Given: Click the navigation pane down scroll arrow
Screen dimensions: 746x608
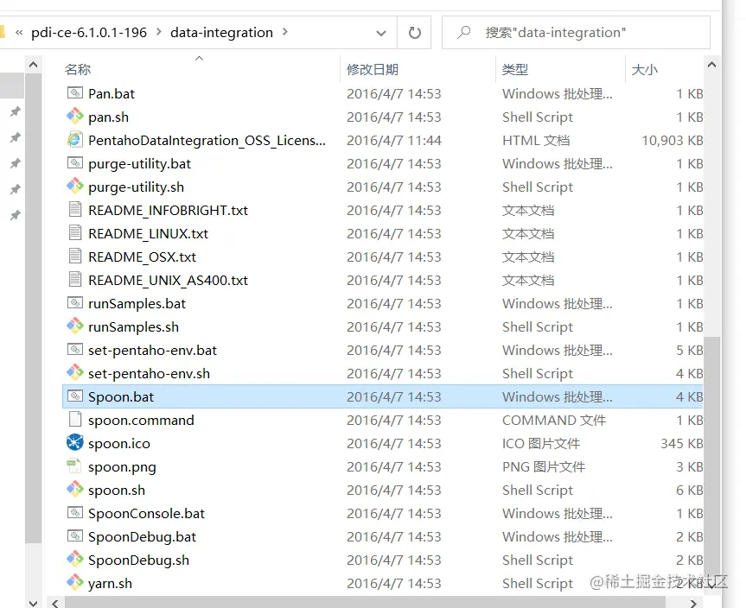Looking at the screenshot, I should coord(34,603).
